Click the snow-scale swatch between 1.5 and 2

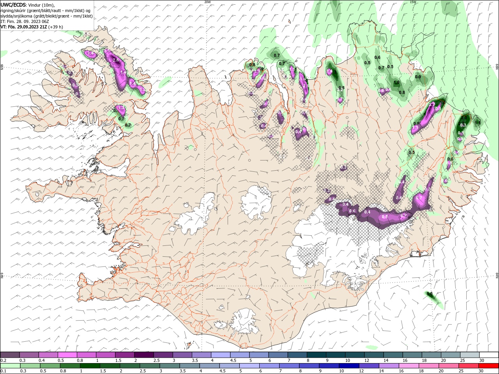pos(125,355)
